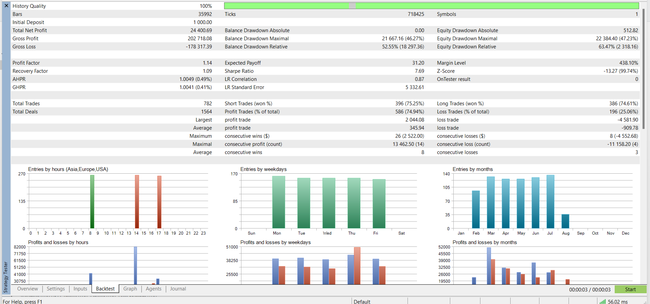Click the Thursday bar in weekday entries

354,203
